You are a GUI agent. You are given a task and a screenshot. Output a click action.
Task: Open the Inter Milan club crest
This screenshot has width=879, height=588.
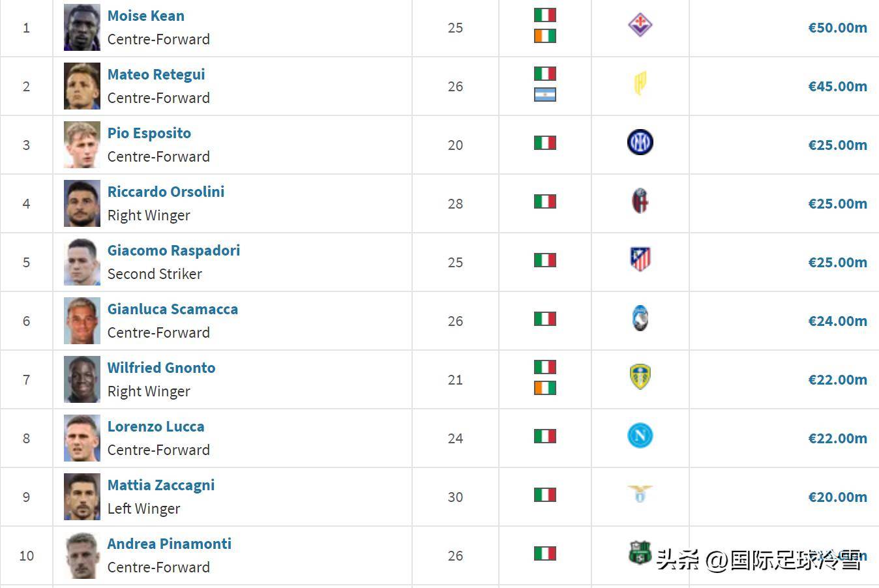(x=640, y=142)
